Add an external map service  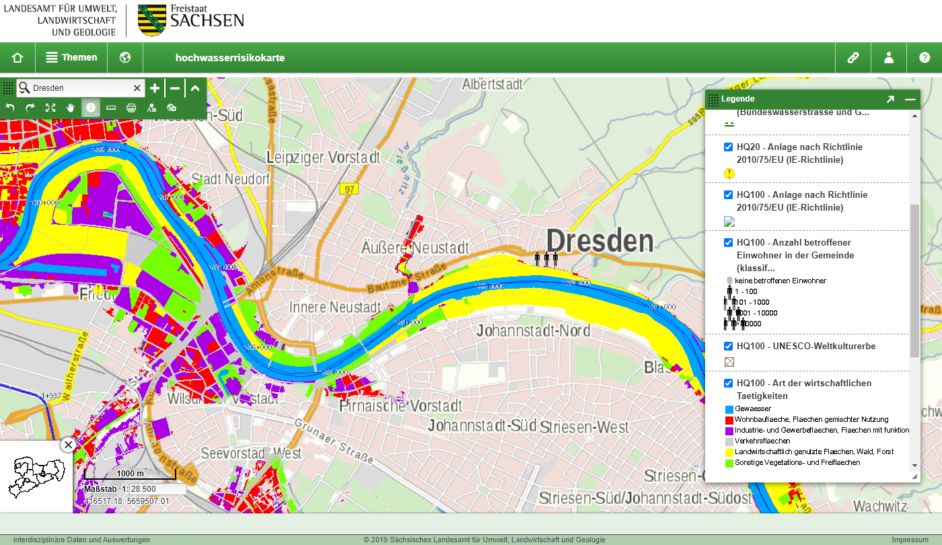[x=172, y=108]
